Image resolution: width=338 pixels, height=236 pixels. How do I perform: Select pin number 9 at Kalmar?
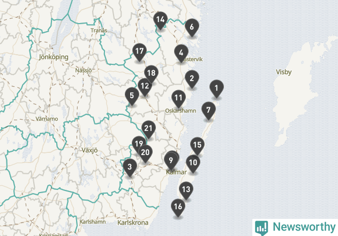click(x=170, y=160)
